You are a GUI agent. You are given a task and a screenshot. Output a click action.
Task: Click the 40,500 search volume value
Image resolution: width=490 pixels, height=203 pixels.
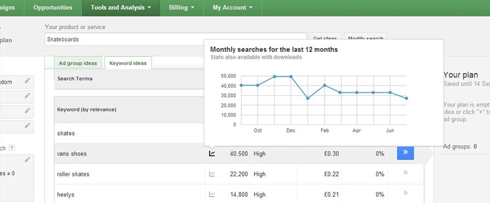click(239, 154)
